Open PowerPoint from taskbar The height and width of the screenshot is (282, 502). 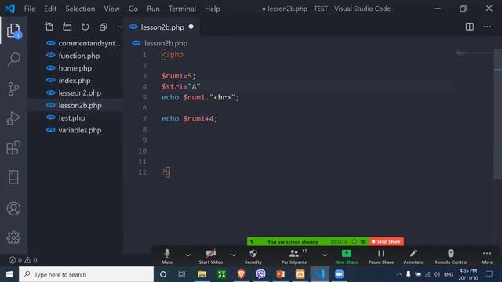[280, 274]
